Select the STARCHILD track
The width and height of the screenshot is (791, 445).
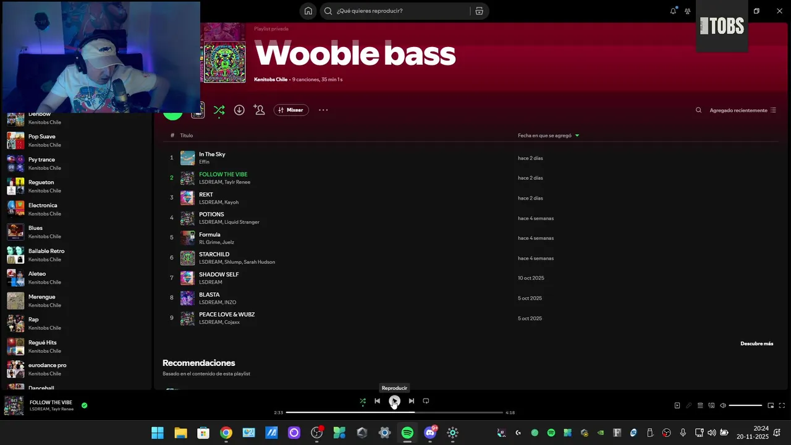pyautogui.click(x=470, y=258)
